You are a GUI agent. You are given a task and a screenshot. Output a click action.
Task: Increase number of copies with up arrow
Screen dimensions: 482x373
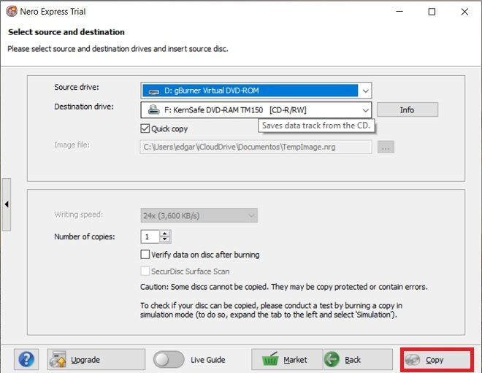point(165,234)
